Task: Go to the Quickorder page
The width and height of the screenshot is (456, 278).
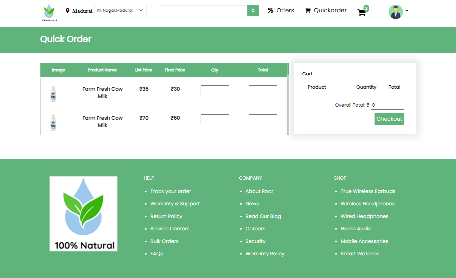Action: [x=330, y=10]
